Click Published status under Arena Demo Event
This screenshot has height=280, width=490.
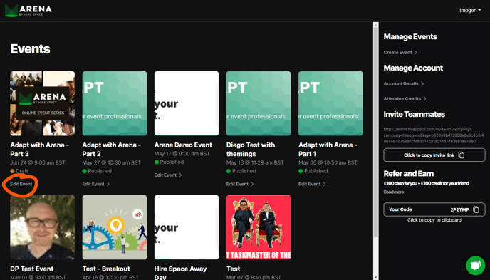point(169,162)
